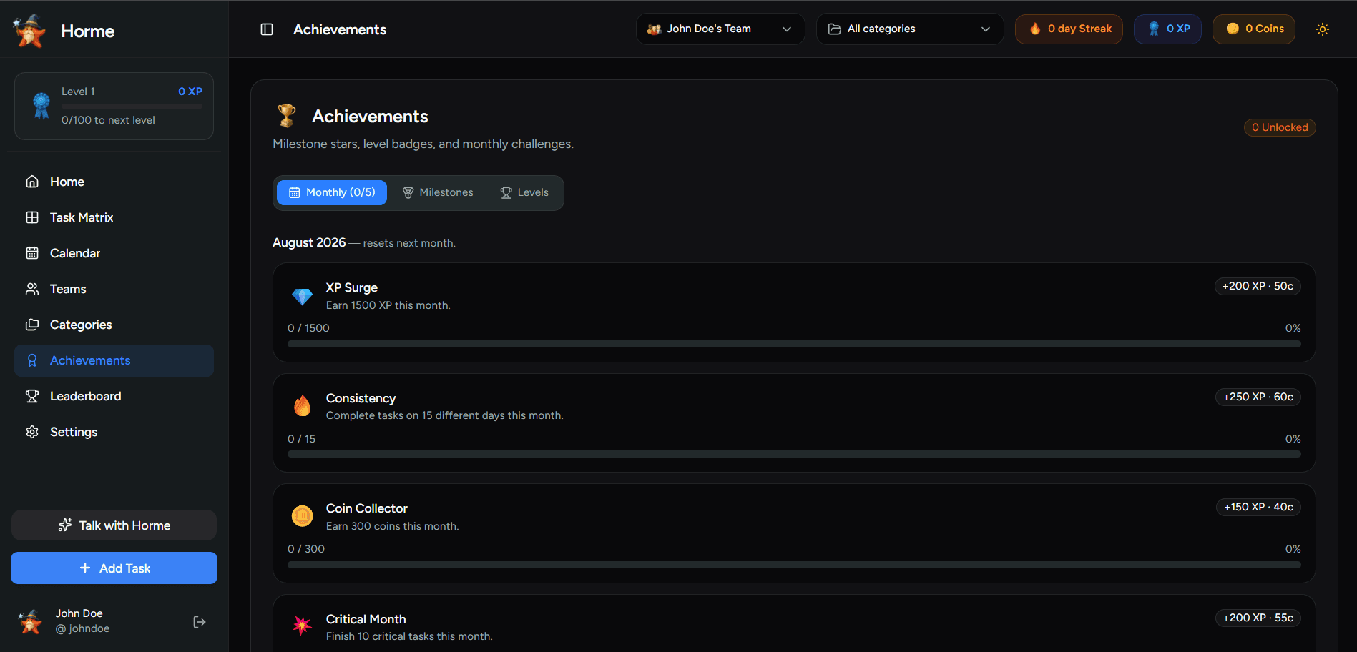The height and width of the screenshot is (652, 1357).
Task: Click the Talk with Horme button
Action: pos(114,525)
